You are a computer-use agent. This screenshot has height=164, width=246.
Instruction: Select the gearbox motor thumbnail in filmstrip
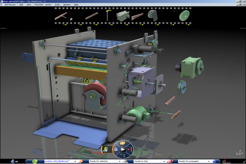(x=122, y=16)
